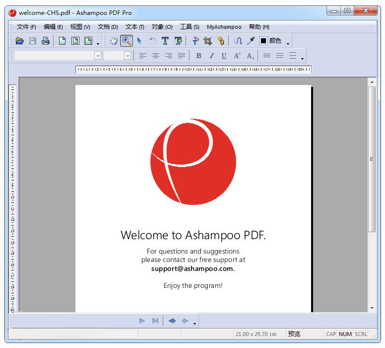The height and width of the screenshot is (348, 385).
Task: Select the curve path tool
Action: (238, 41)
